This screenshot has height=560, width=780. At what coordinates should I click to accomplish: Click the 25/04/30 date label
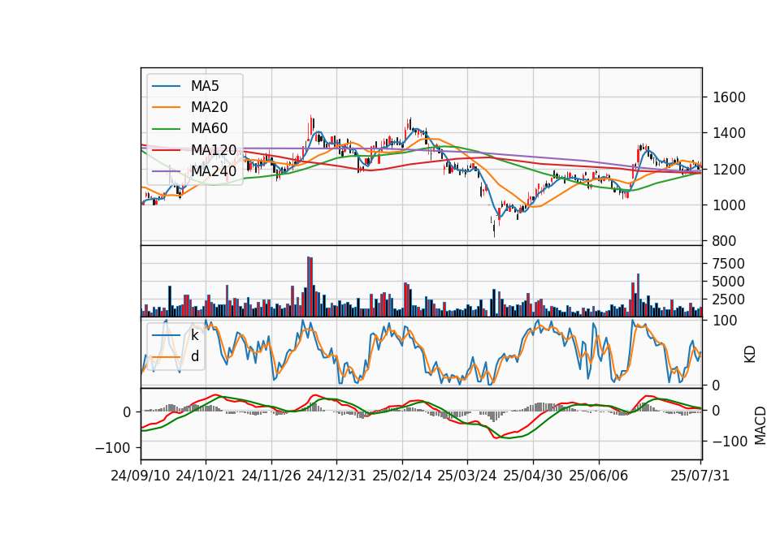(533, 476)
